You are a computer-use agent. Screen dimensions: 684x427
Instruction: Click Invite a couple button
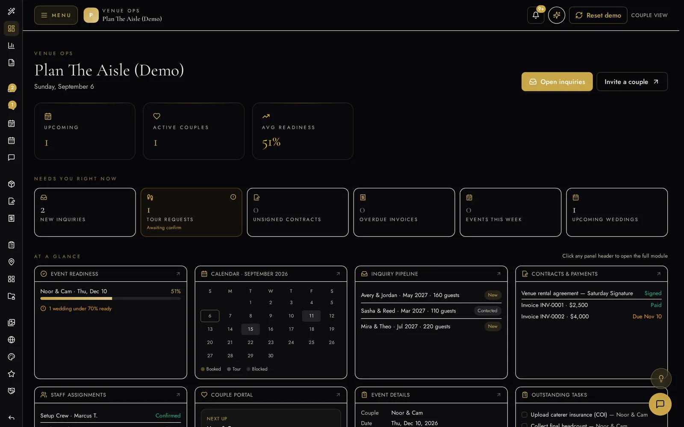coord(632,82)
